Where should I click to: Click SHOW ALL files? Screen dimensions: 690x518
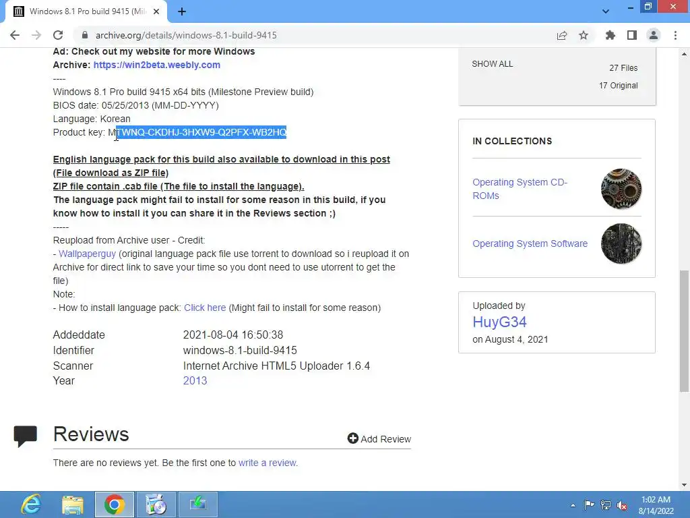(493, 64)
